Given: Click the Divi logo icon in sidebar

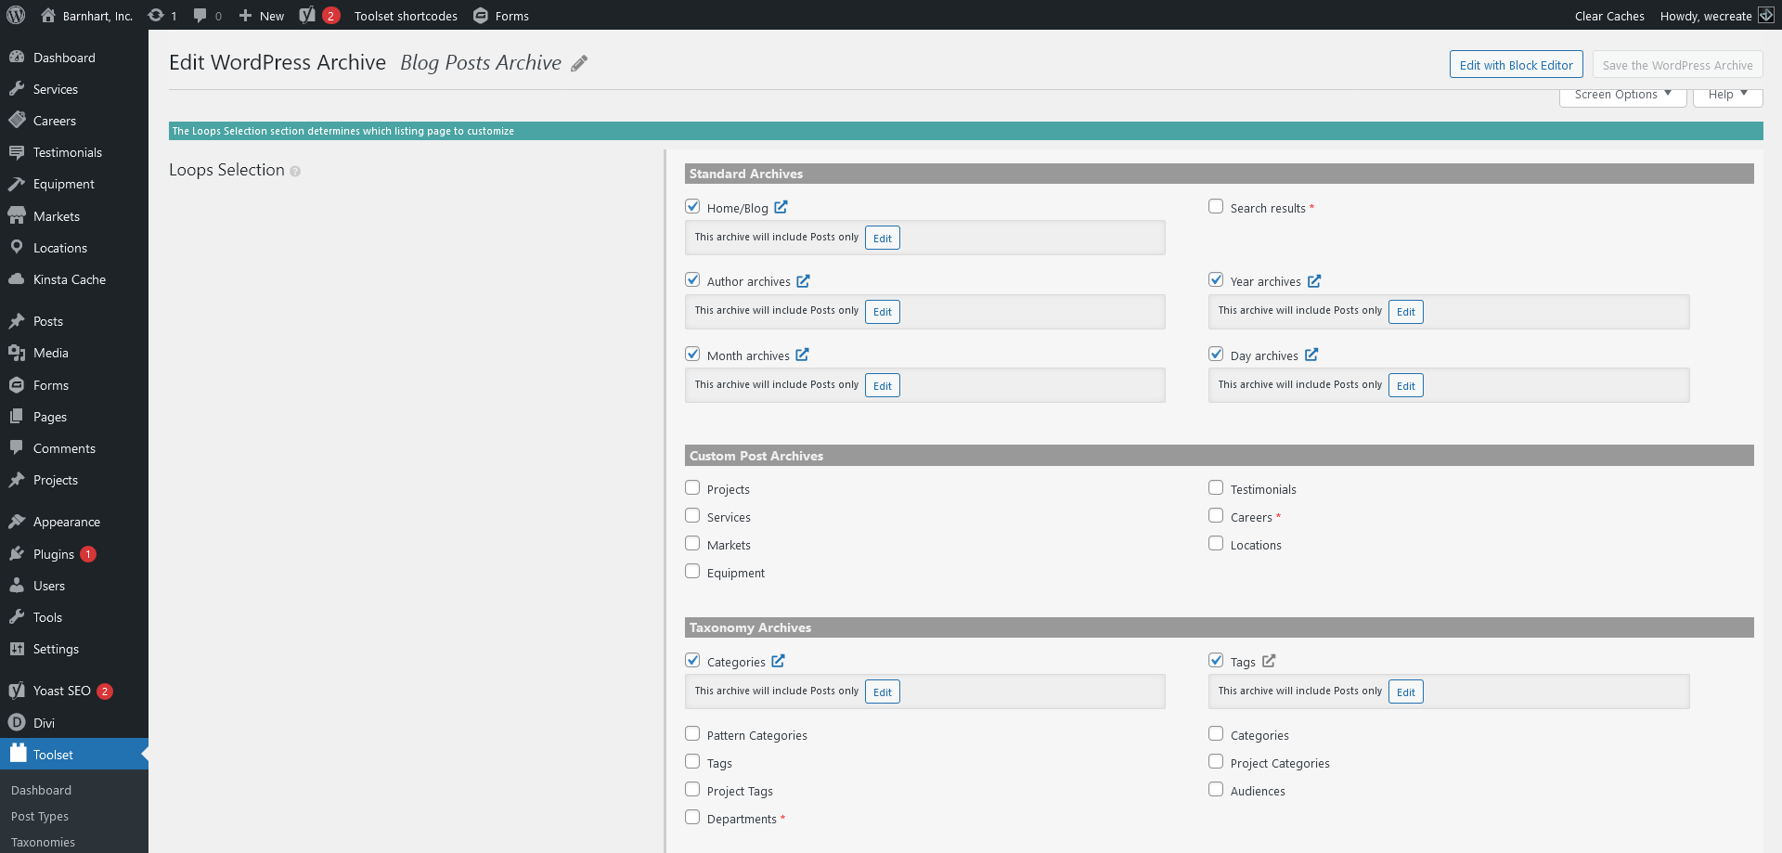Looking at the screenshot, I should coord(17,722).
